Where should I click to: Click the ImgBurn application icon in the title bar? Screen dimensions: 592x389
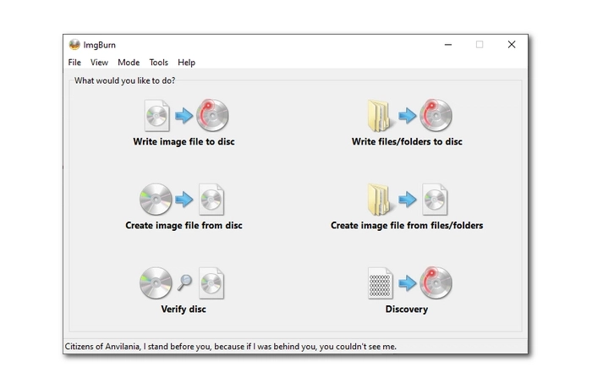point(74,45)
